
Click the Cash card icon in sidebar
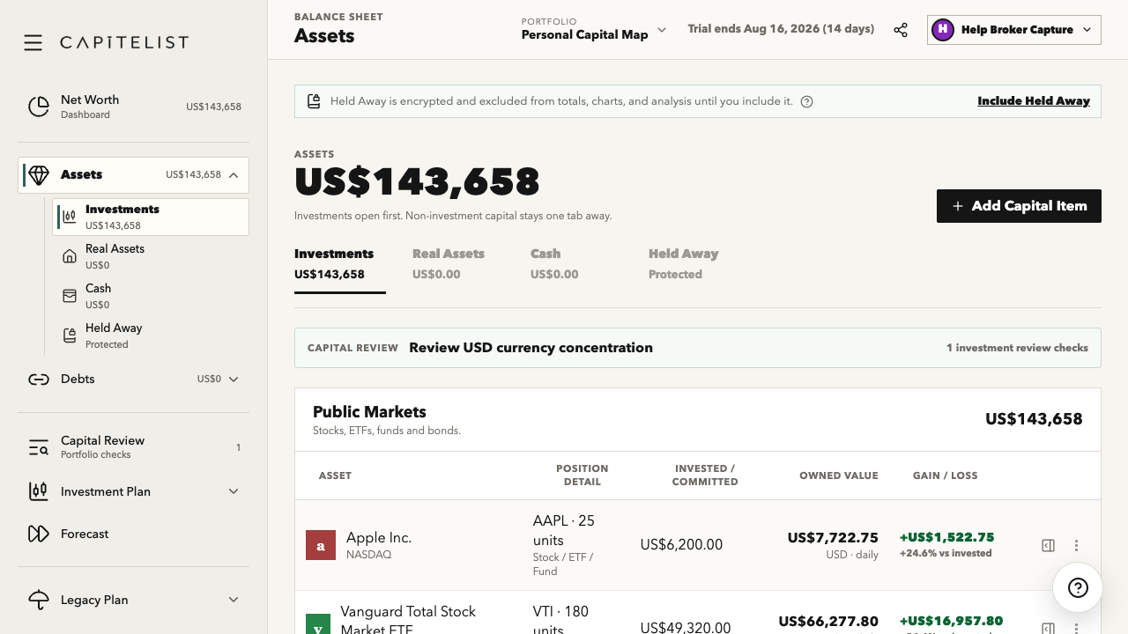click(70, 296)
